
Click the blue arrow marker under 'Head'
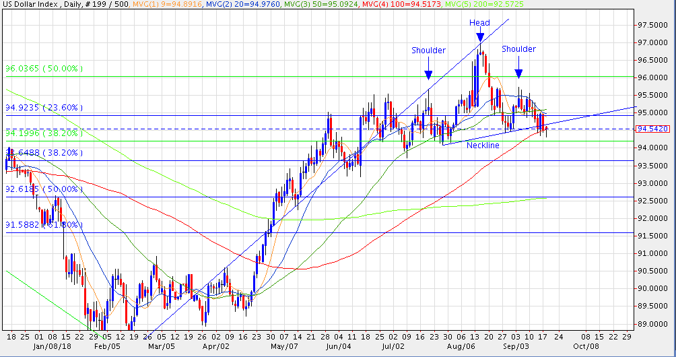(x=480, y=35)
